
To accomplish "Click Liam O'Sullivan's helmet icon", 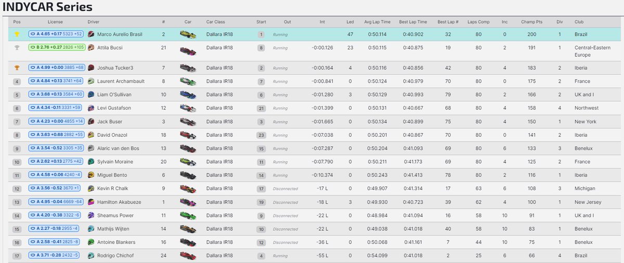I will pos(92,95).
